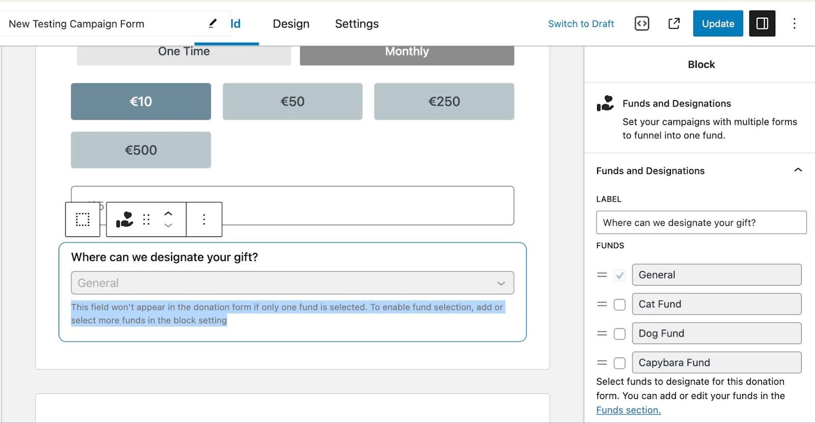The height and width of the screenshot is (423, 815).
Task: Open form preview in new tab icon
Action: point(674,23)
